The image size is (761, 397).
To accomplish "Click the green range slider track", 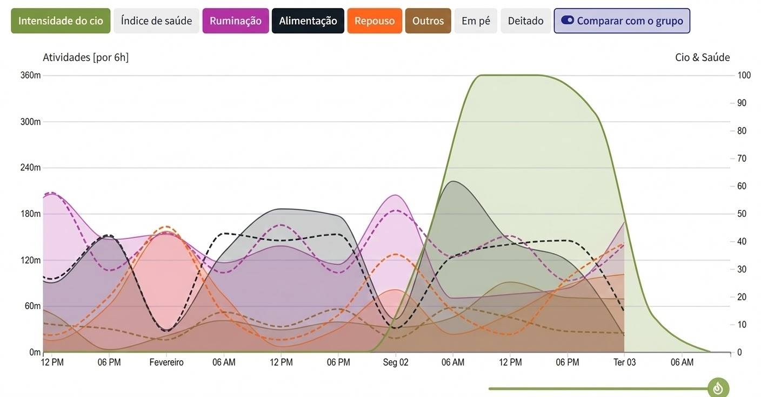I will 595,388.
